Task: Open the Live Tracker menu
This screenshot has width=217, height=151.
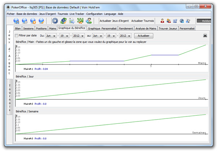Action: click(x=77, y=14)
